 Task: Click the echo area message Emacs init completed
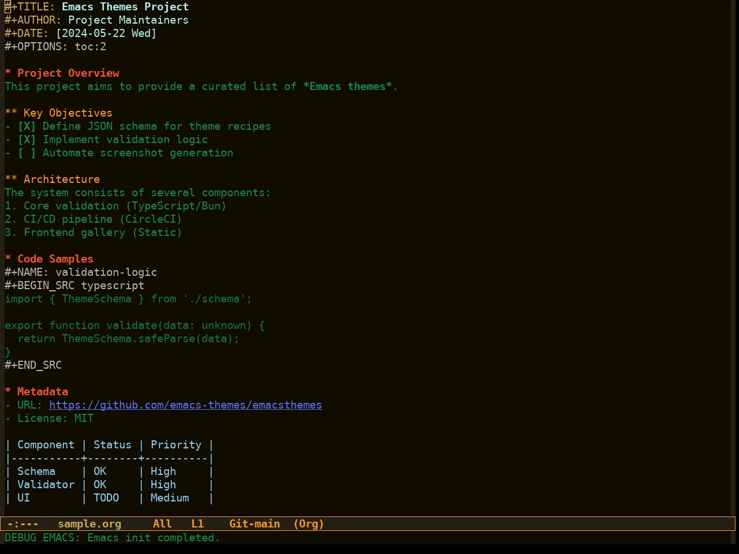113,538
